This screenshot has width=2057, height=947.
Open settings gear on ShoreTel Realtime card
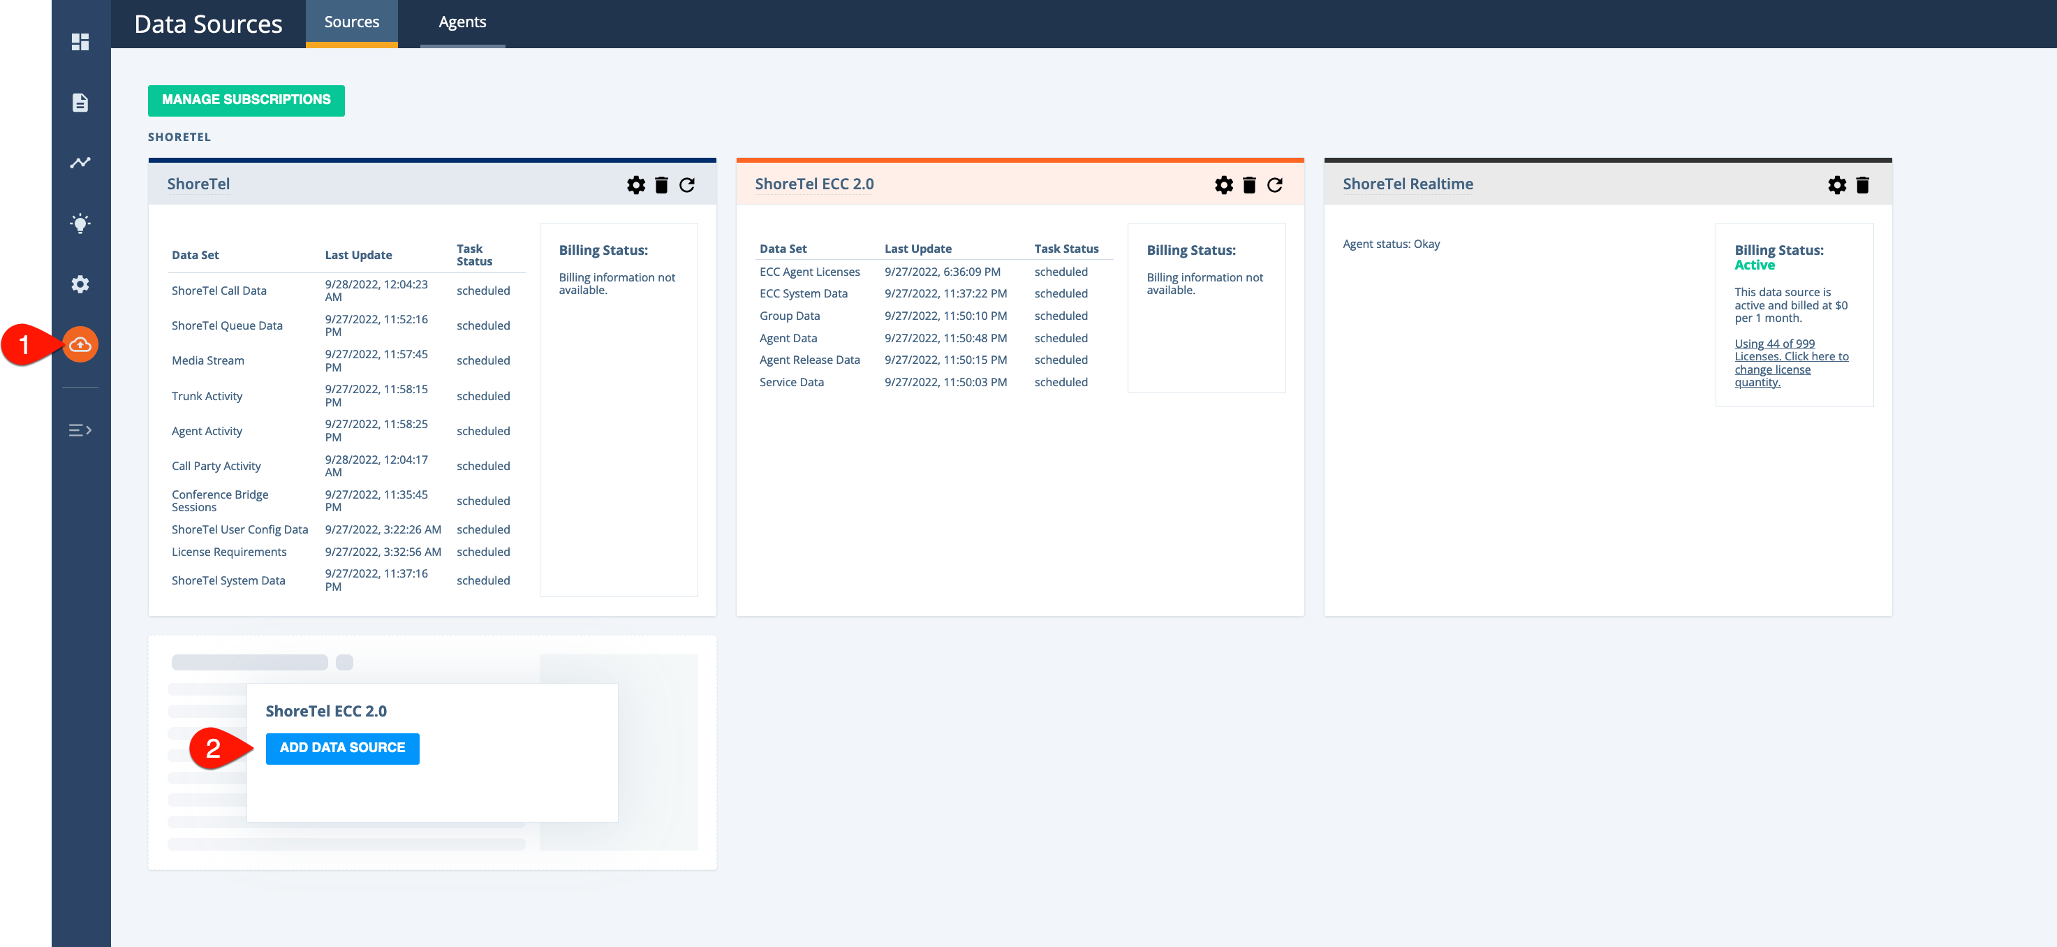click(x=1836, y=185)
